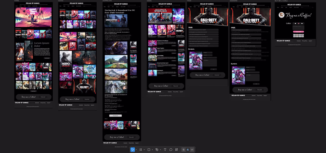Screen dimensions: 326x153
Task: Select the BUY ME a Coffee frame label
Action: coord(281,1)
